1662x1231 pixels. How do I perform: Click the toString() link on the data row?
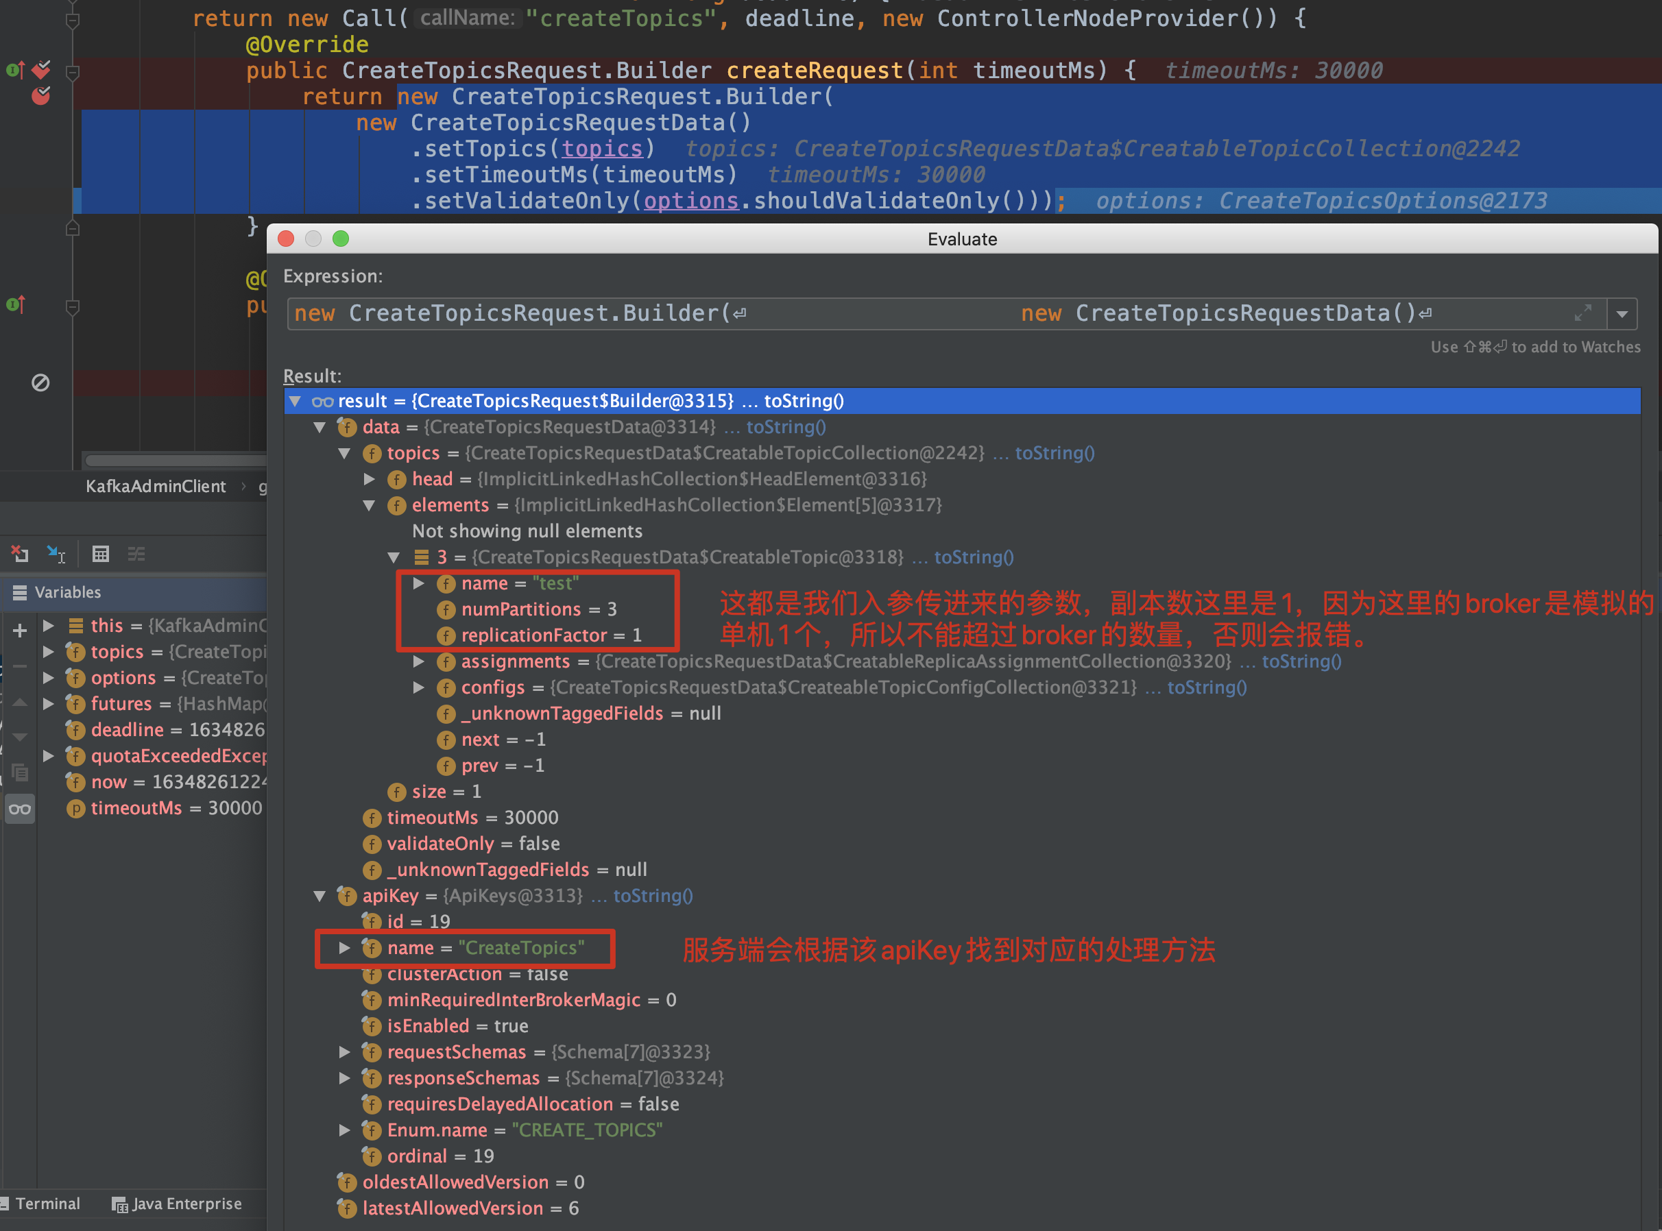pyautogui.click(x=786, y=427)
